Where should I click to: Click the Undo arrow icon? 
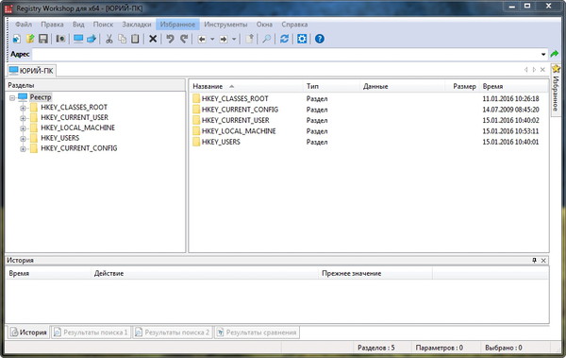170,39
